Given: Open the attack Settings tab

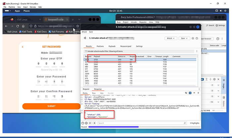Looking at the screenshot, I should tap(139, 46).
